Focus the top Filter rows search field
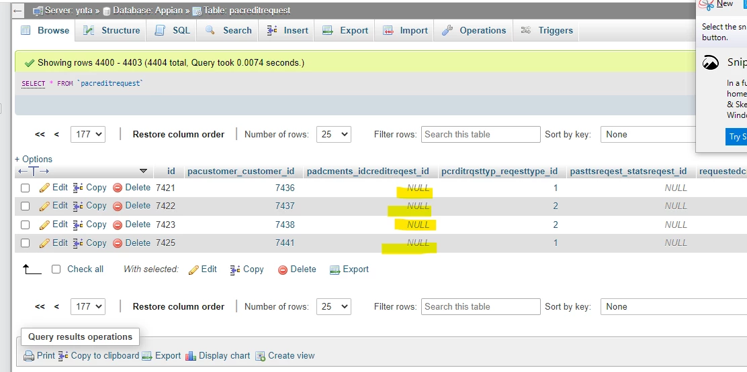 click(x=481, y=135)
